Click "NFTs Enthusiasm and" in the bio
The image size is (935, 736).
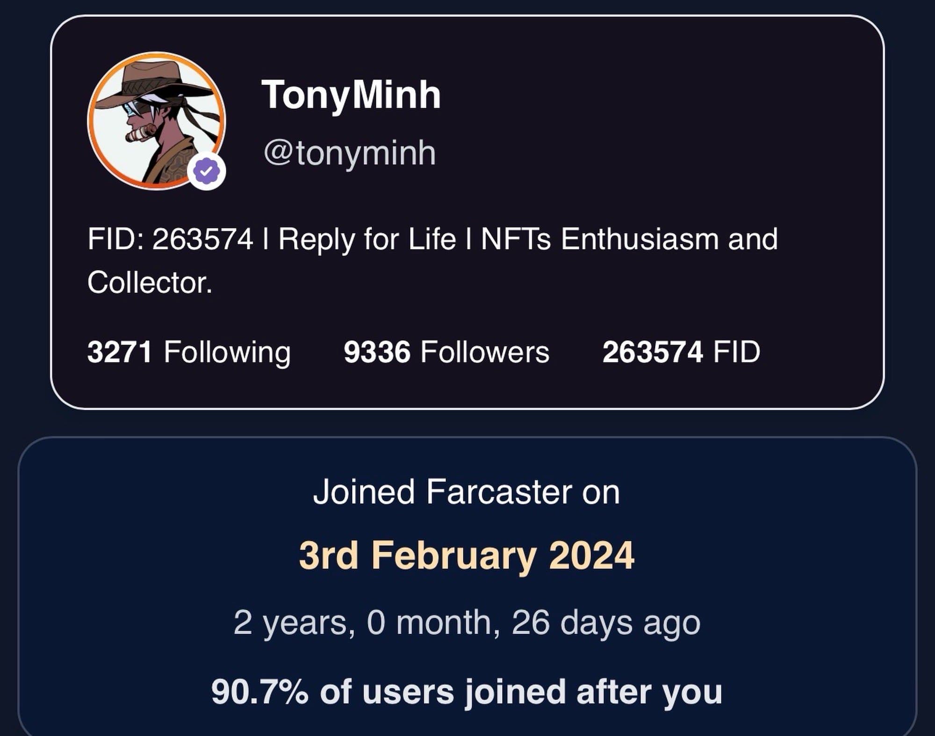pyautogui.click(x=629, y=239)
